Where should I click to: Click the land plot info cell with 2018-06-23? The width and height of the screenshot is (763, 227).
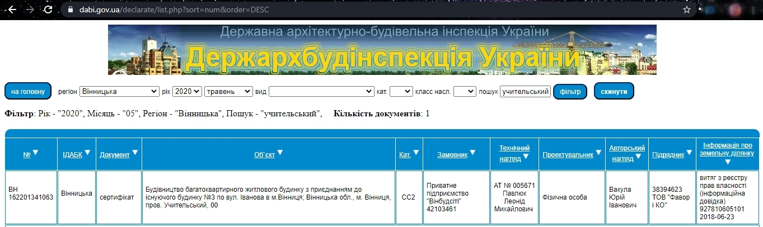727,197
